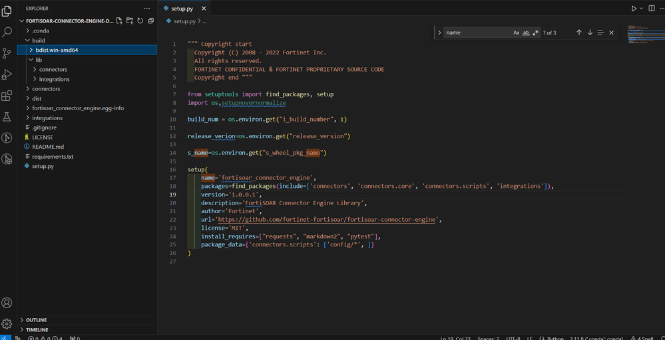Click the New File icon in Explorer
This screenshot has height=340, width=665.
pyautogui.click(x=119, y=21)
